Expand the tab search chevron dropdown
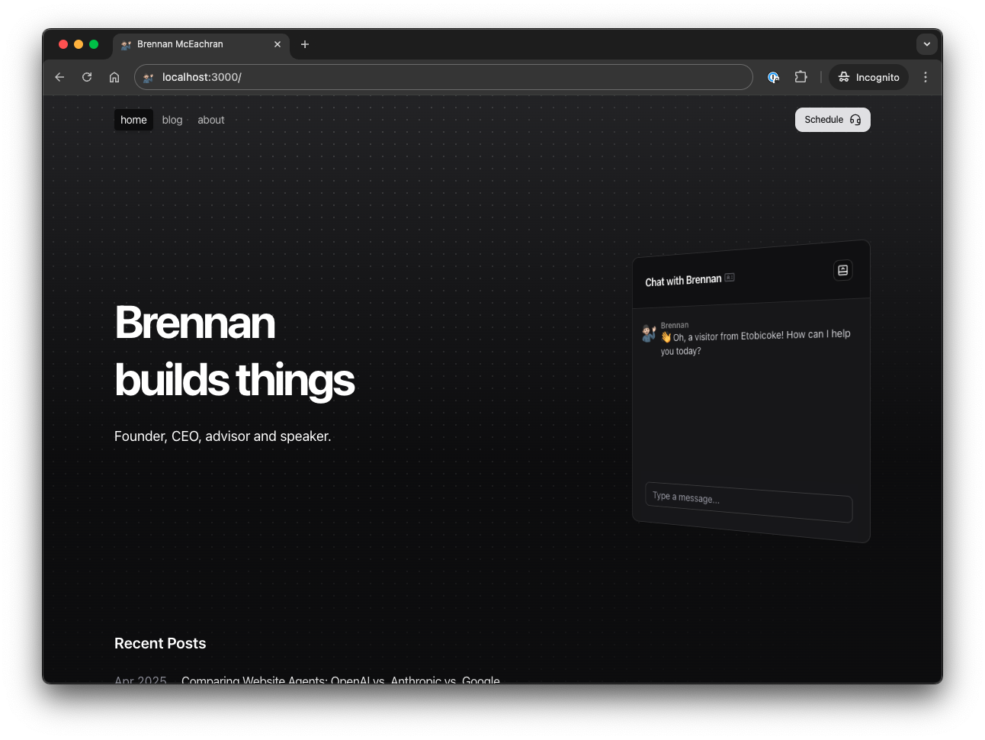985x740 pixels. [926, 44]
